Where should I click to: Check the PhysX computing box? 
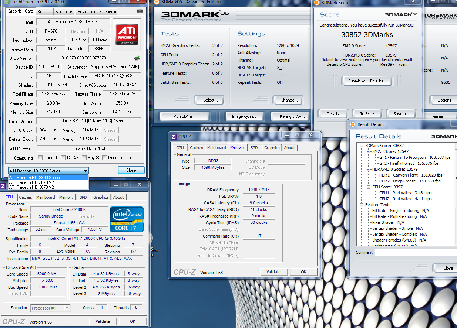[84, 158]
